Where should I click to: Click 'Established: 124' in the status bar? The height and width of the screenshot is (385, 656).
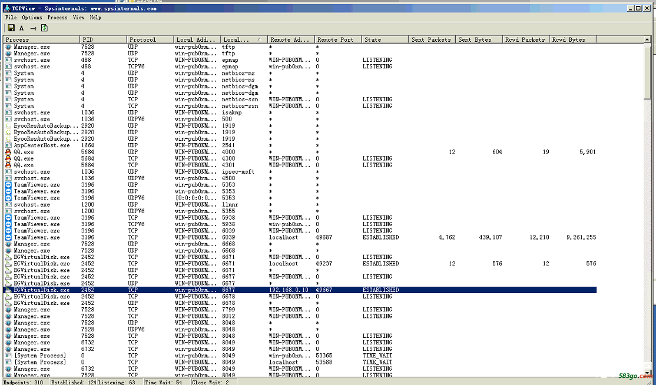click(74, 382)
